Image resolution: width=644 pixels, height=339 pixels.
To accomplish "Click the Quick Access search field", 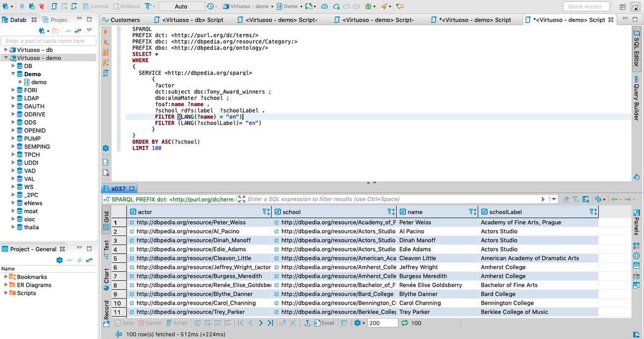I will [x=586, y=6].
